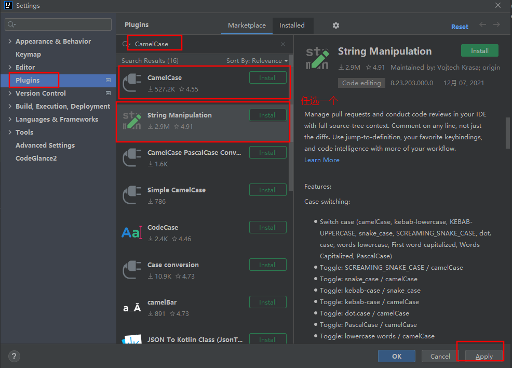Viewport: 512px width, 368px height.
Task: Install String Manipulation from results list
Action: 268,115
